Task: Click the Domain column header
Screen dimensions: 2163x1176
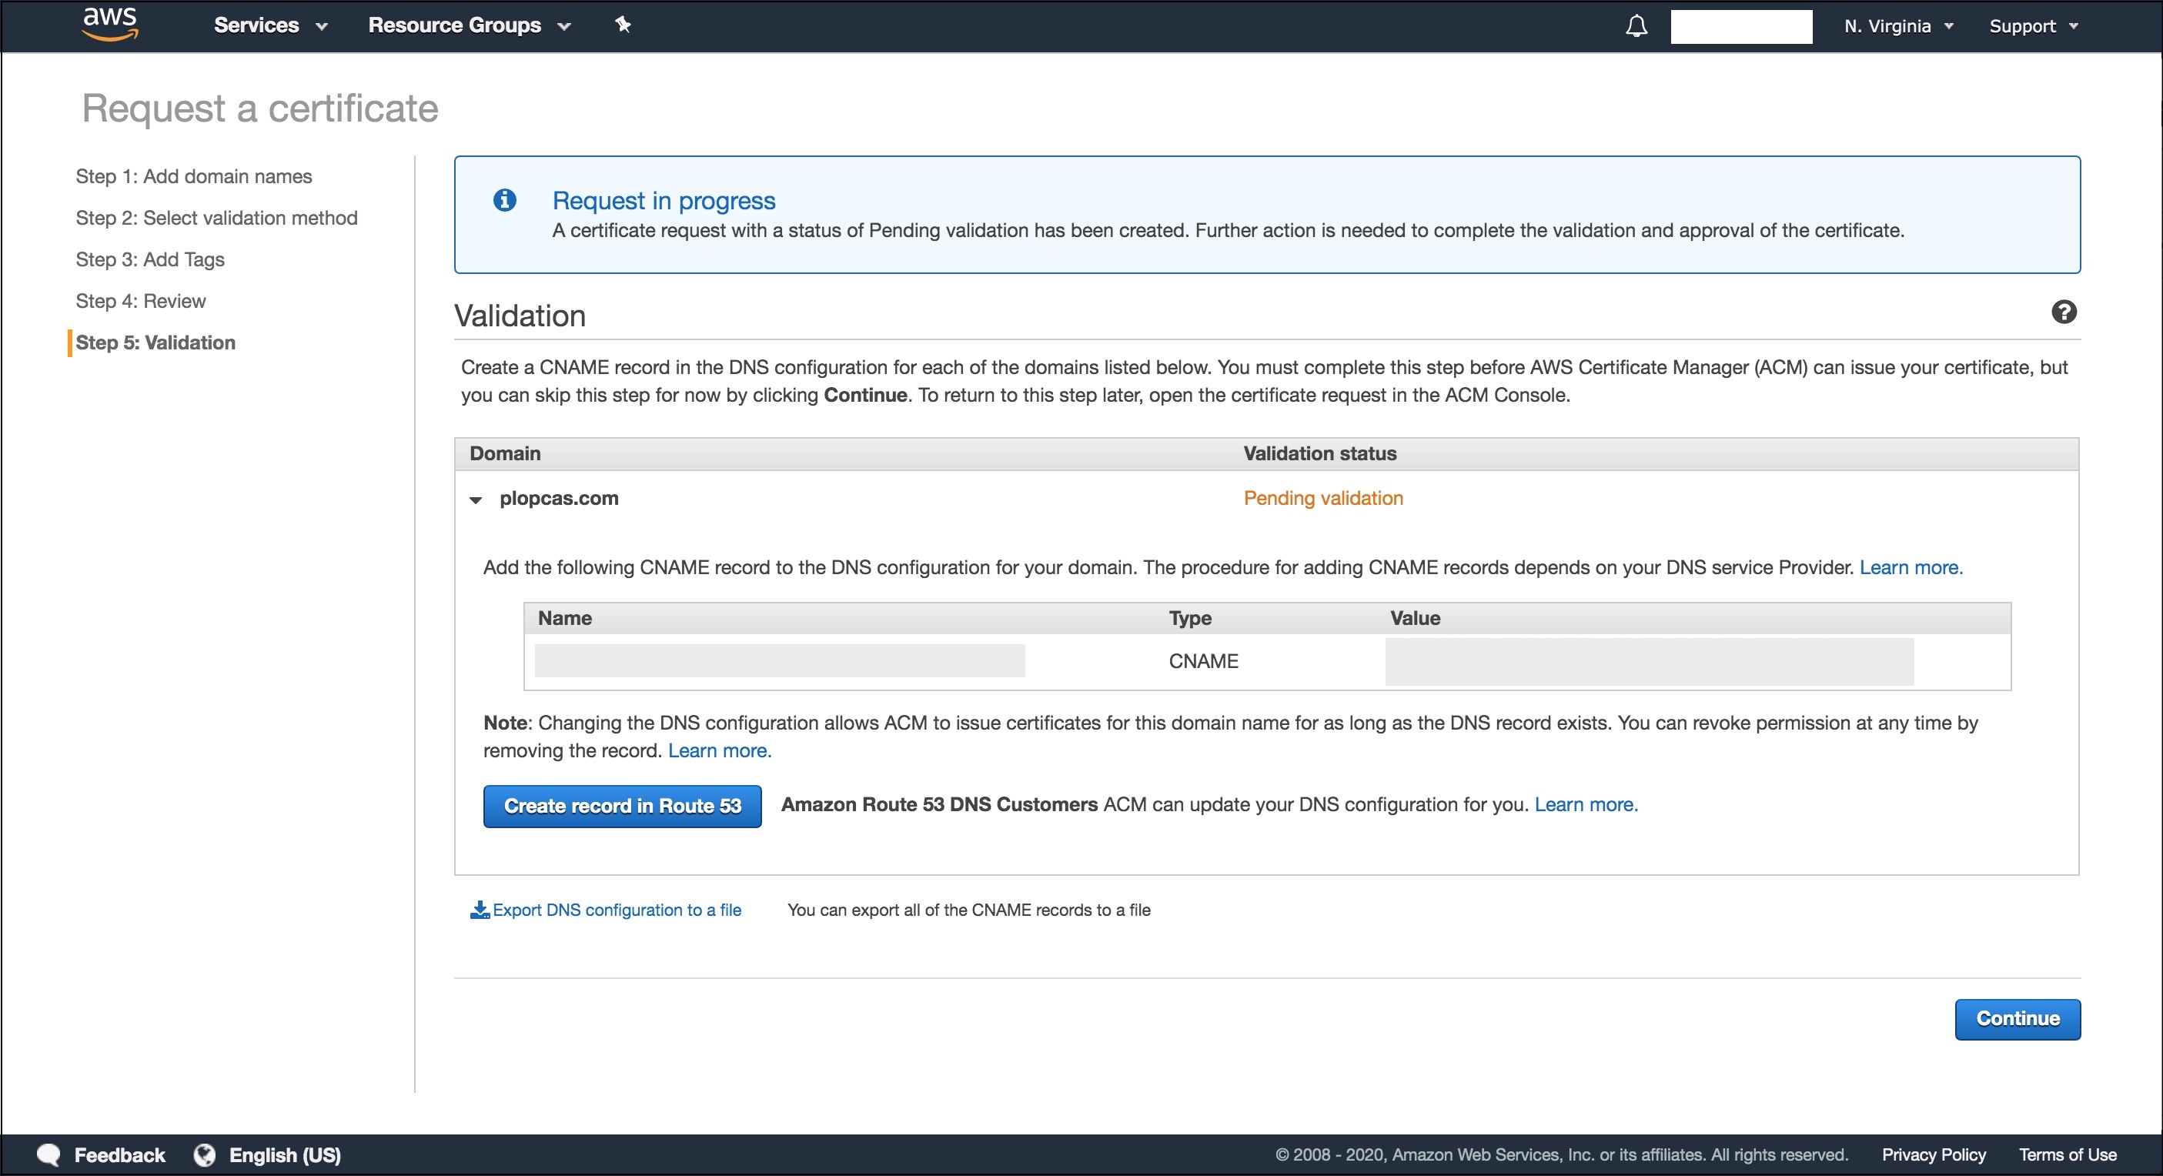Action: click(505, 453)
